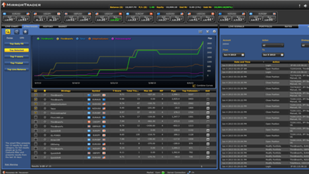This screenshot has height=174, width=309.
Task: Select the CFD sub-tab in filter sidebar
Action: click(22, 38)
